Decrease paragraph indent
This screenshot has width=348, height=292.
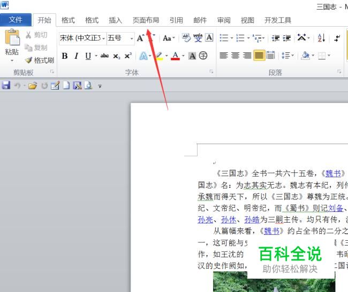[x=275, y=38]
